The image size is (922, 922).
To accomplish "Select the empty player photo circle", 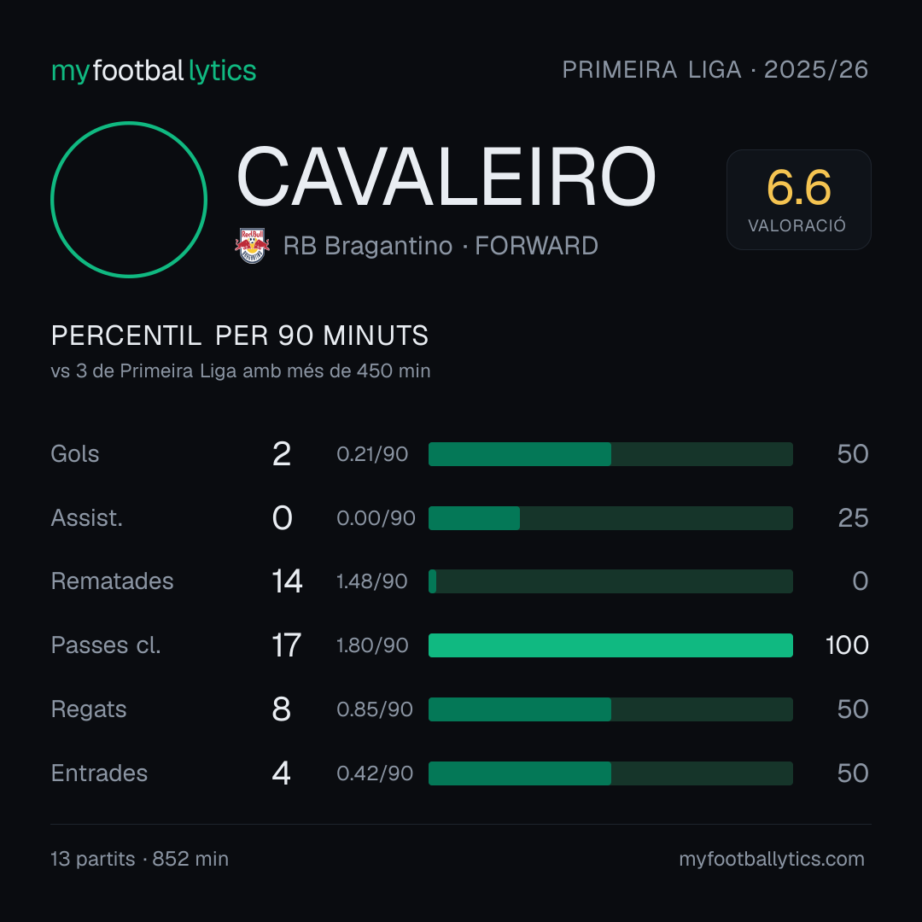I will pos(129,199).
